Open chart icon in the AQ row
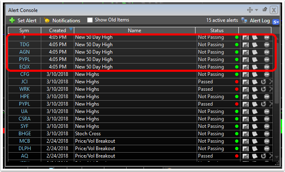 click(245, 156)
